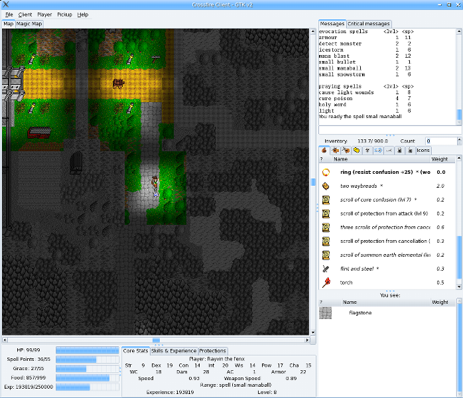Viewport: 463px width, 398px height.
Task: Open the Client menu
Action: coord(25,14)
